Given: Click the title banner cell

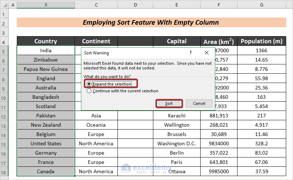Looking at the screenshot, I should 151,23.
